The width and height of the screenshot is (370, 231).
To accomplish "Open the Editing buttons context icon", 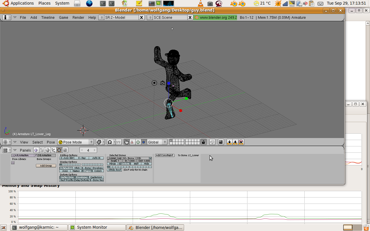I will pyautogui.click(x=59, y=150).
